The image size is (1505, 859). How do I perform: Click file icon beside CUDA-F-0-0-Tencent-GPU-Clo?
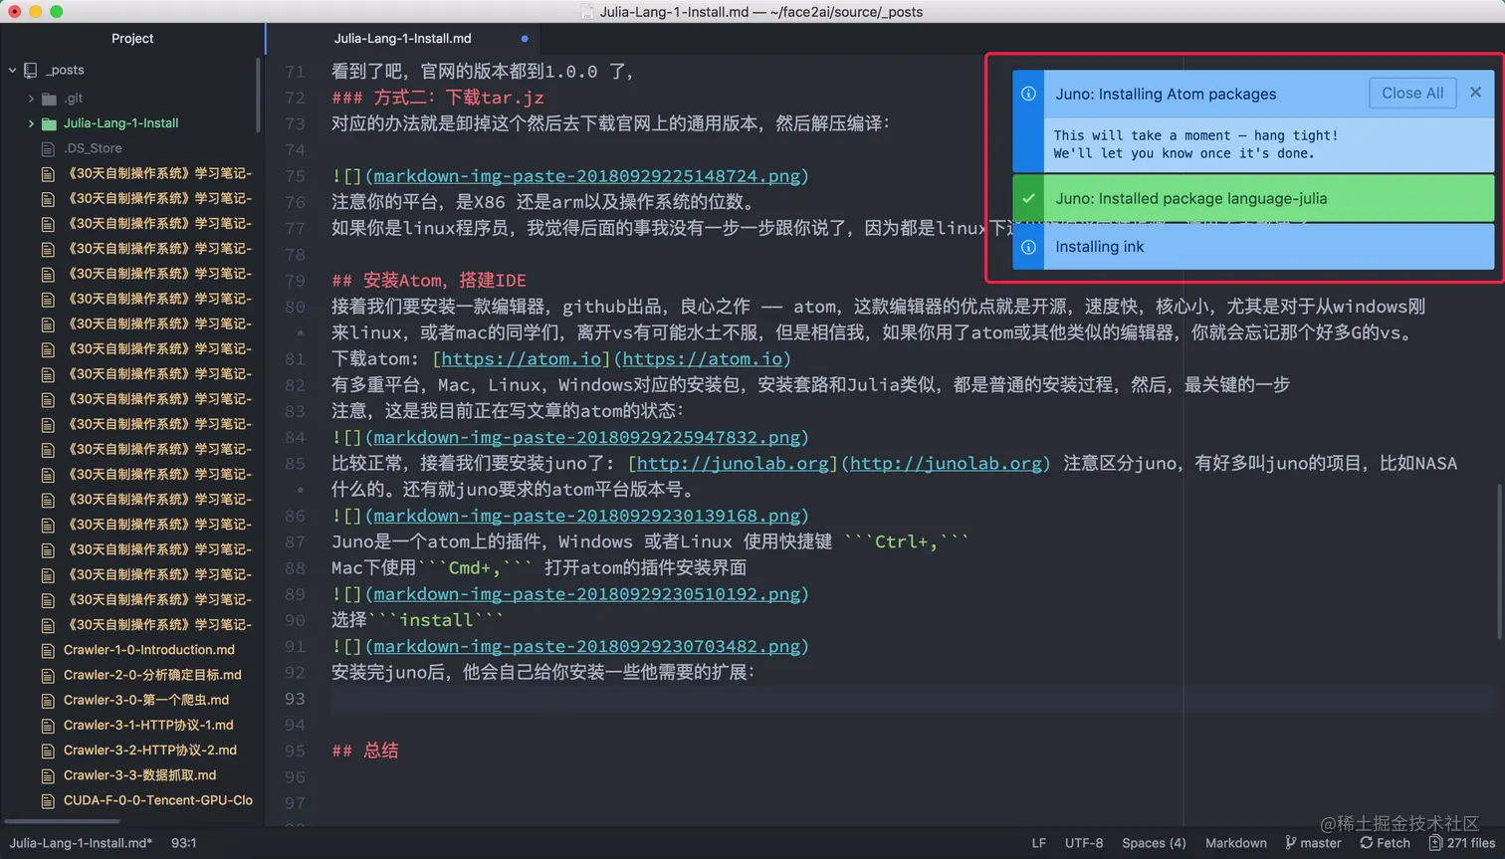coord(48,800)
